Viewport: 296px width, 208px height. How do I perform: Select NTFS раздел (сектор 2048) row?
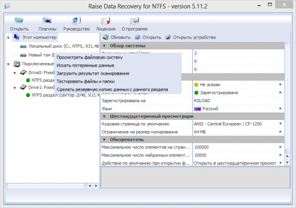point(62,95)
